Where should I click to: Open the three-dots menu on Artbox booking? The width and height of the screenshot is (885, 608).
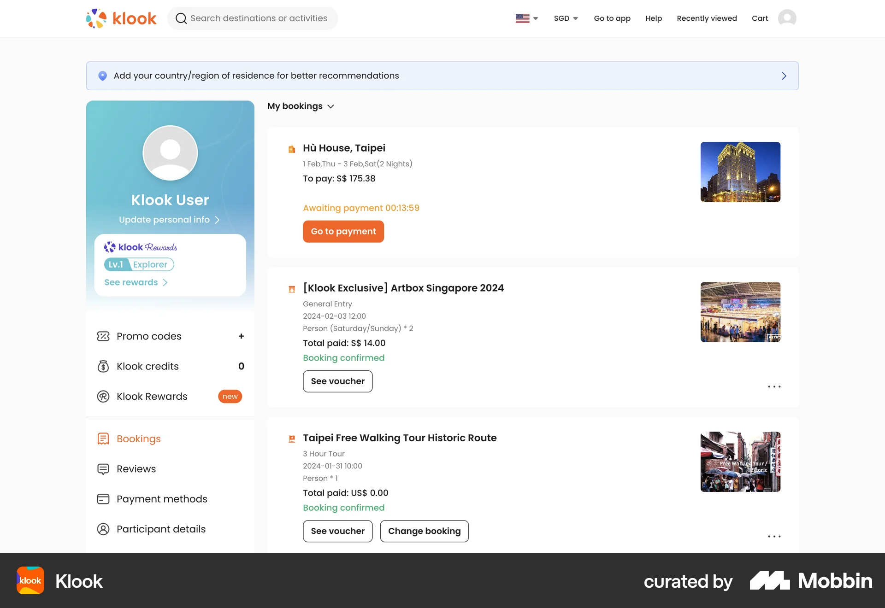tap(774, 386)
